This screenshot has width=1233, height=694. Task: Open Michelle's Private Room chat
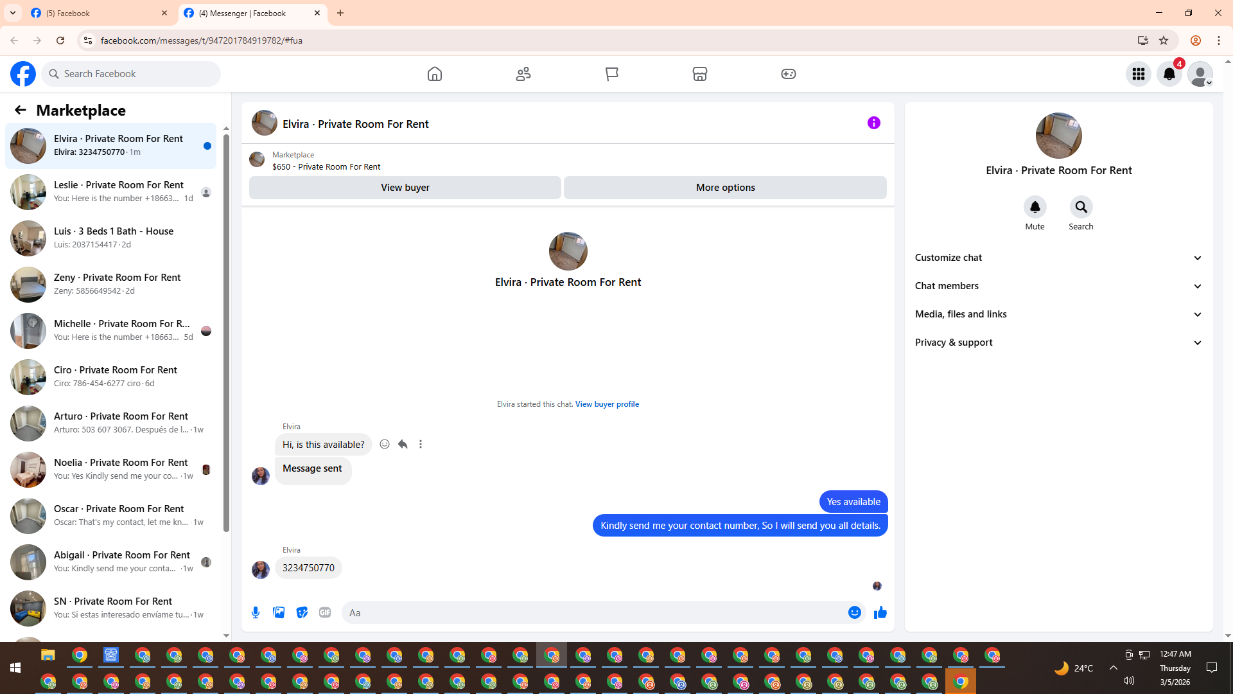click(x=110, y=331)
